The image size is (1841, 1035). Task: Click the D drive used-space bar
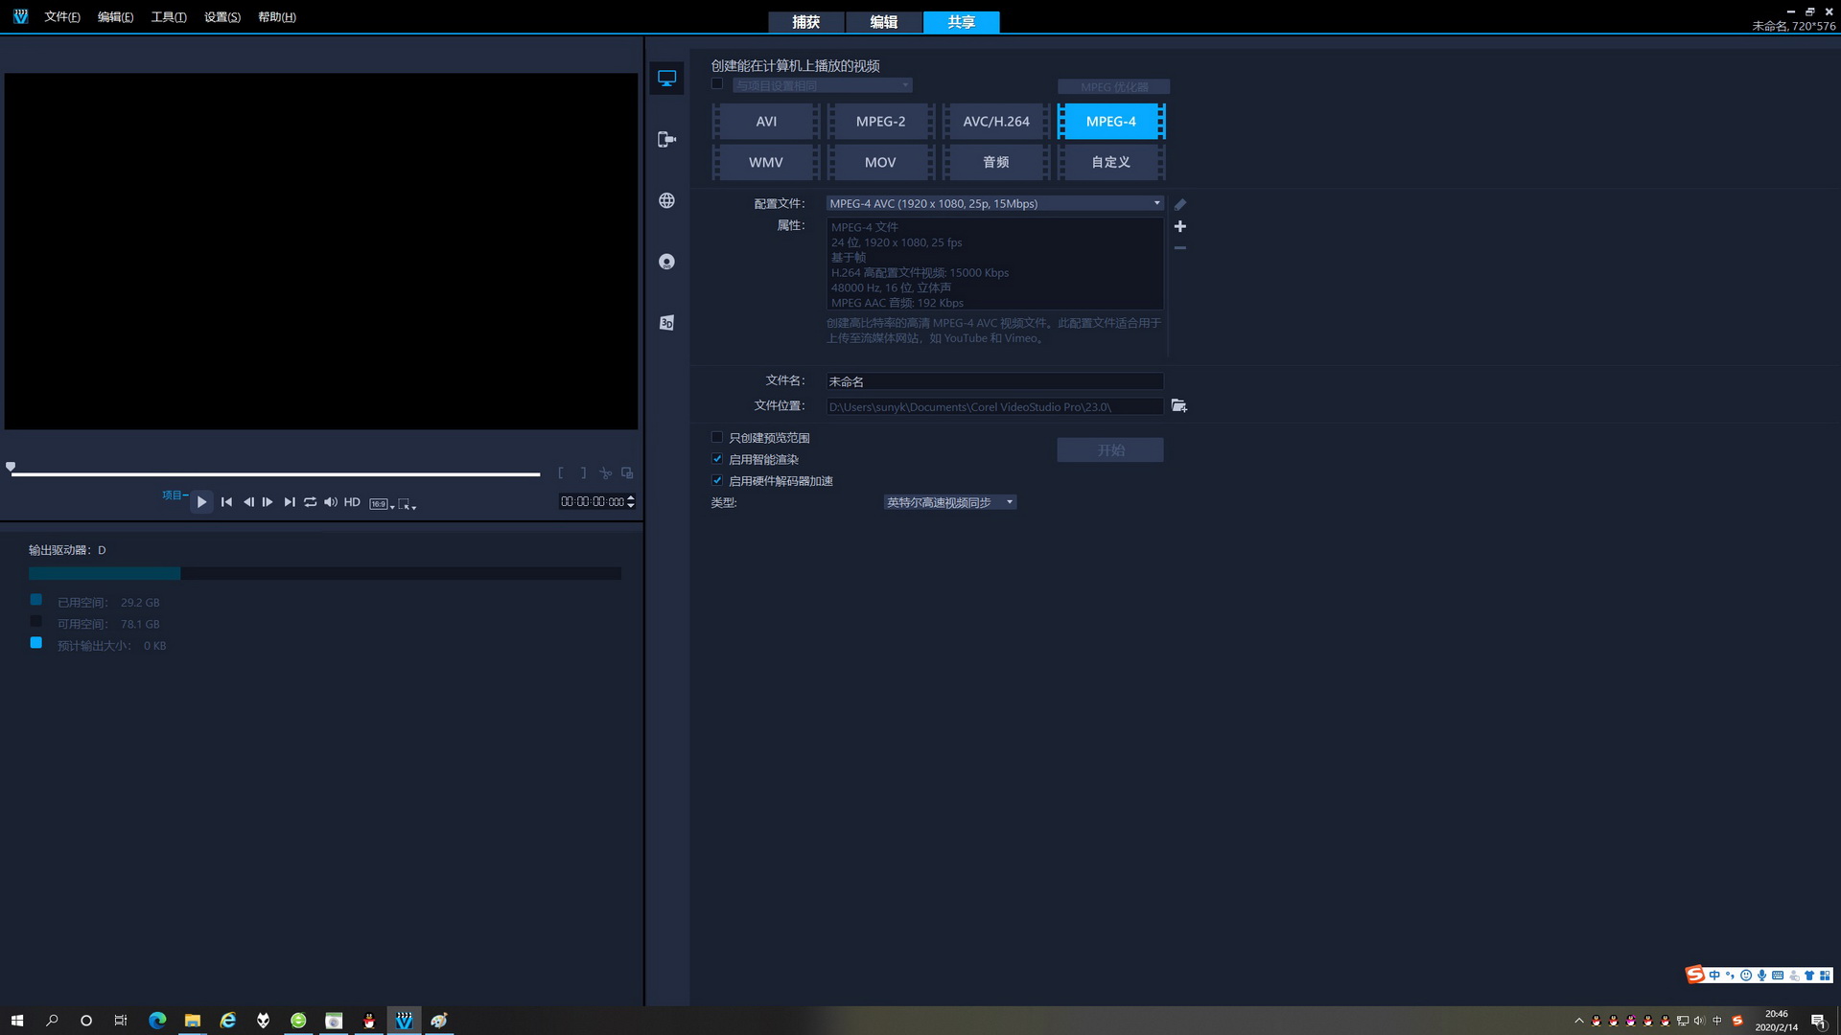coord(105,573)
